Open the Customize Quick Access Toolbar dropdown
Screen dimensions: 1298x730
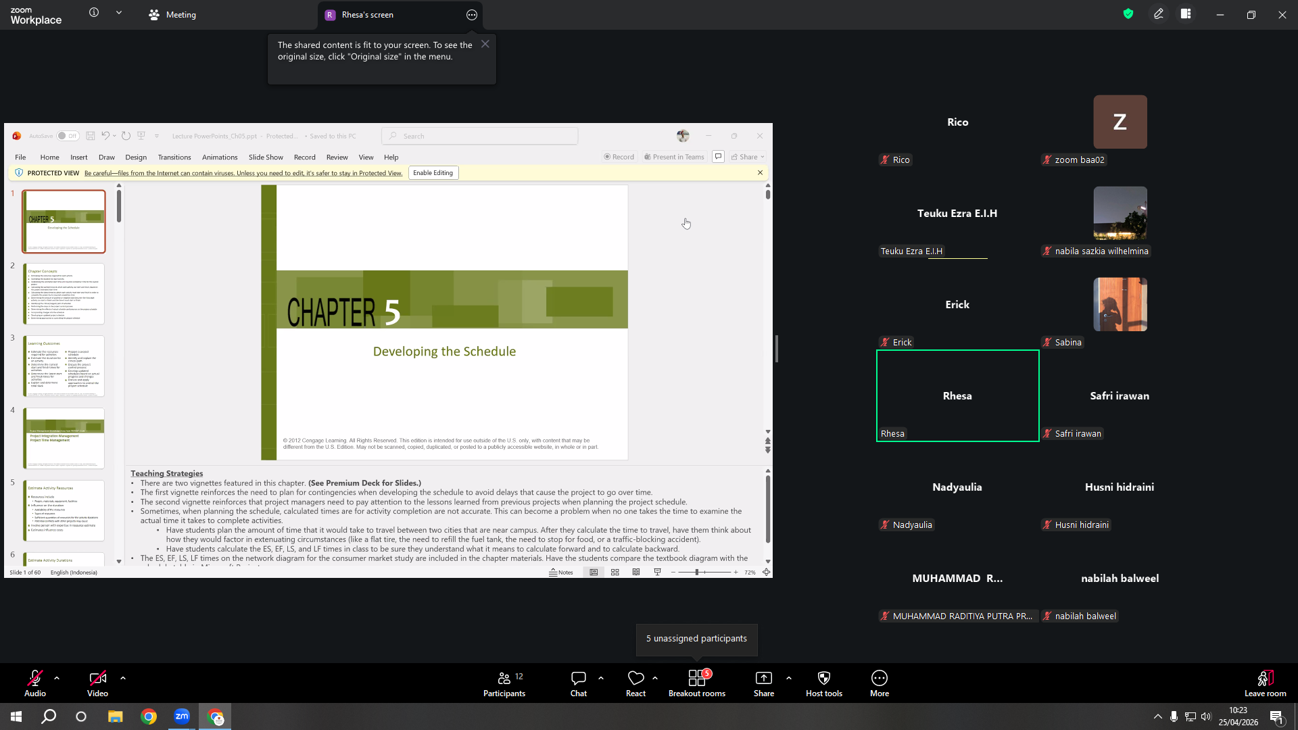(x=157, y=136)
